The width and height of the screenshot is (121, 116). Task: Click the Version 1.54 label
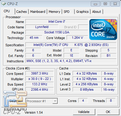pyautogui.click(x=34, y=112)
